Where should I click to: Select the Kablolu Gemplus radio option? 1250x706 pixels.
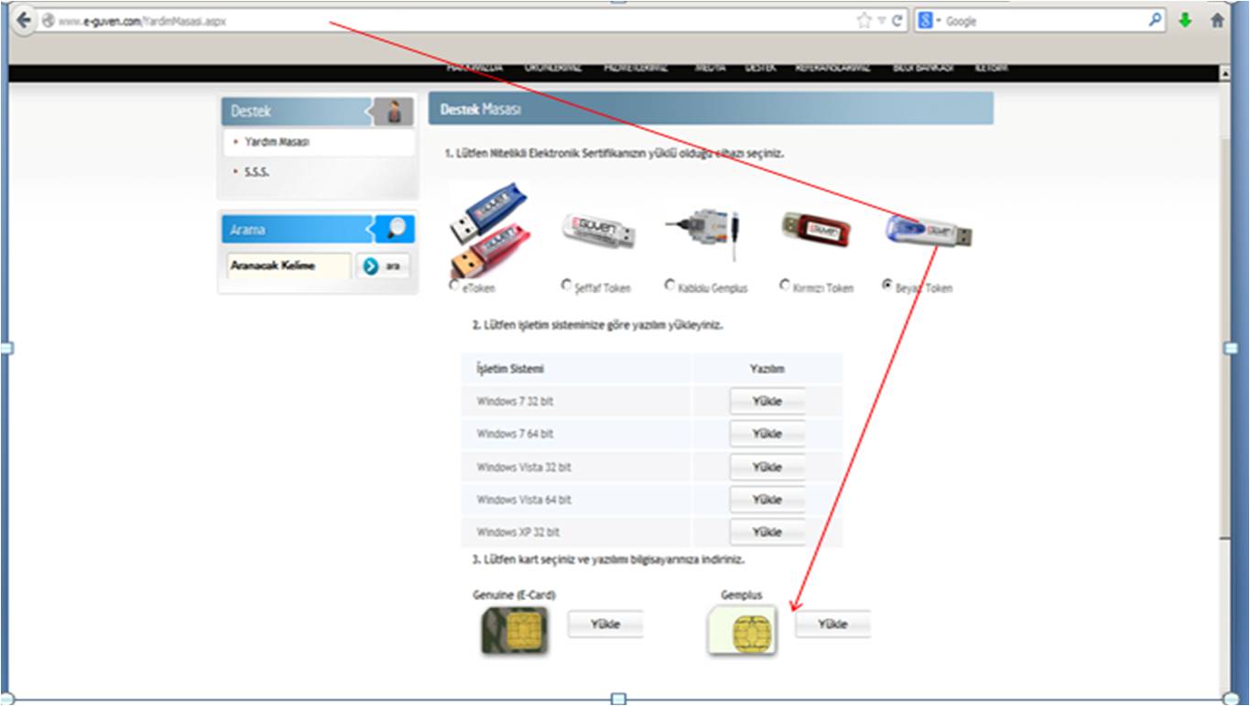(670, 286)
